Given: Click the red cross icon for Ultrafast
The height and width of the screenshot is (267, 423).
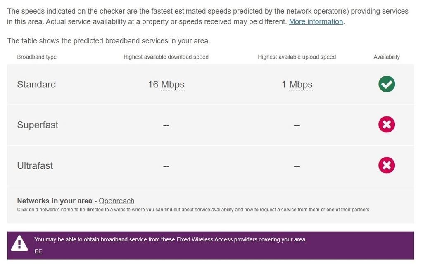Looking at the screenshot, I should pos(386,165).
